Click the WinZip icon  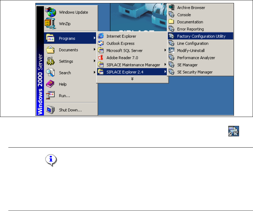click(x=50, y=24)
